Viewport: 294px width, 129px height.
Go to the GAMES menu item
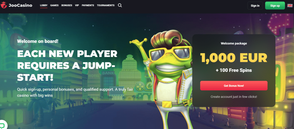(x=54, y=5)
